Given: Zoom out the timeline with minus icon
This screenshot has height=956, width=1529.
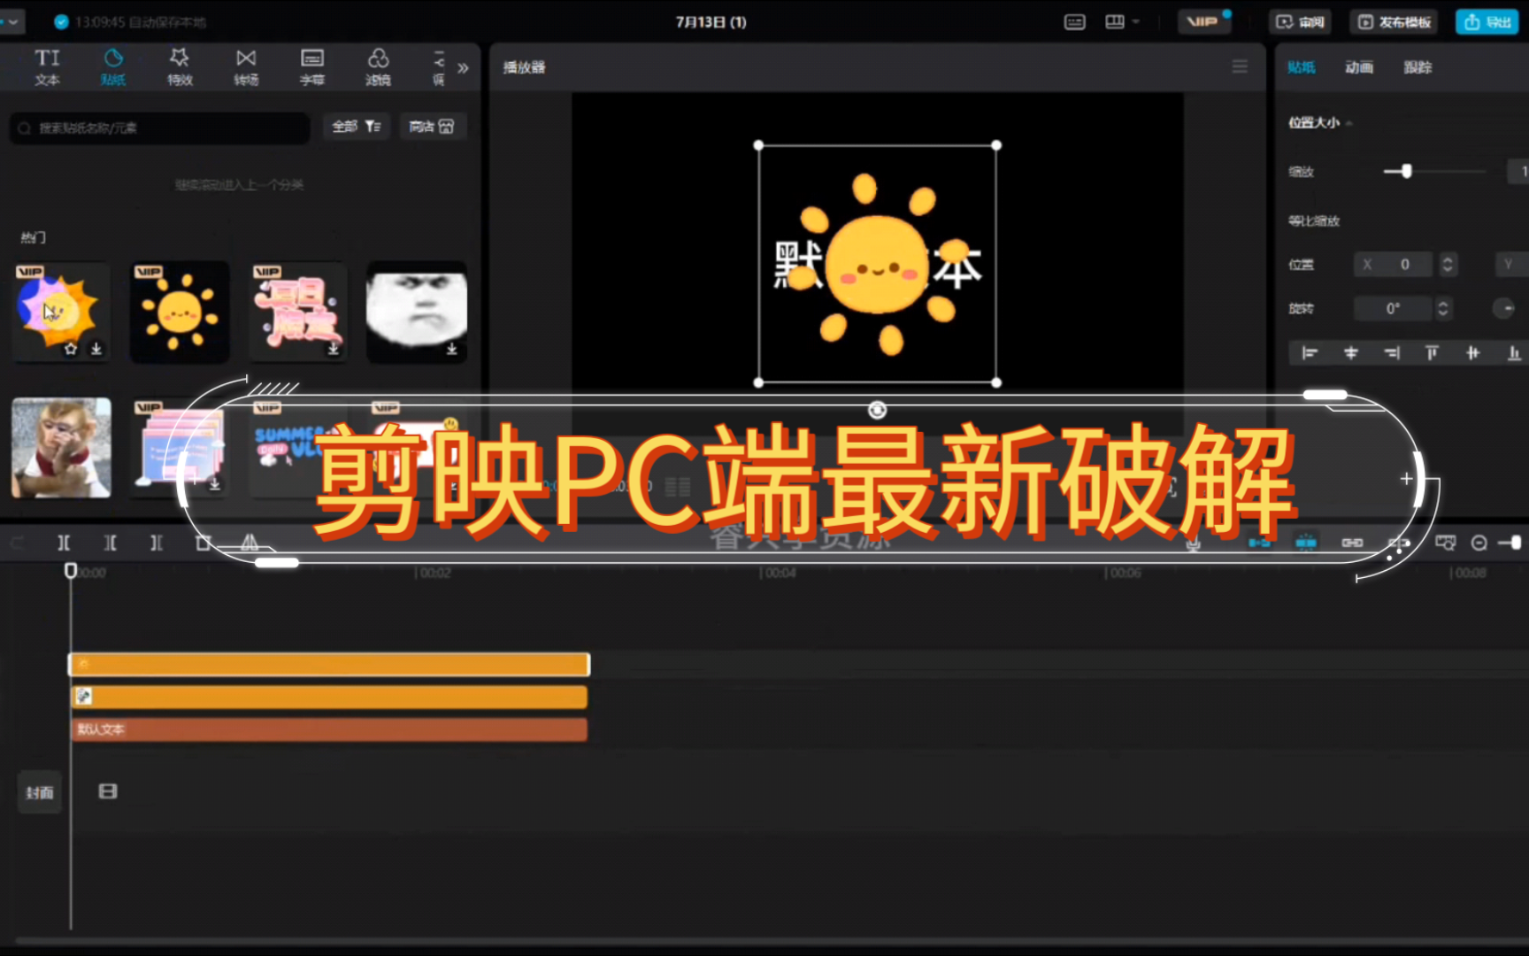Looking at the screenshot, I should [1479, 543].
